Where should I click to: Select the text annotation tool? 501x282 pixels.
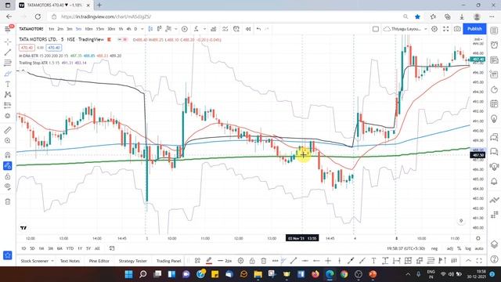click(8, 84)
